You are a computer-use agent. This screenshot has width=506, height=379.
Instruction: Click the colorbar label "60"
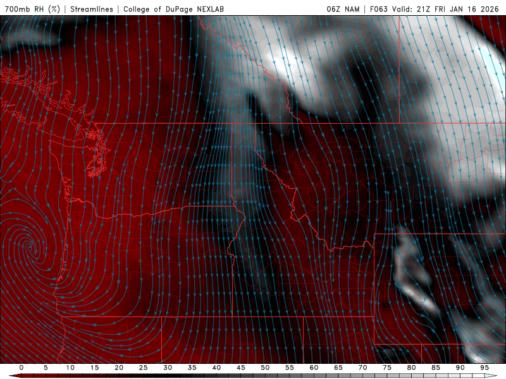[314, 368]
